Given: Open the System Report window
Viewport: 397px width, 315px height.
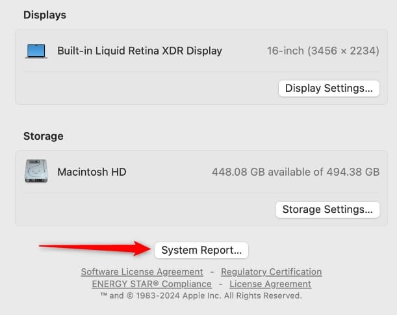Looking at the screenshot, I should click(x=201, y=250).
